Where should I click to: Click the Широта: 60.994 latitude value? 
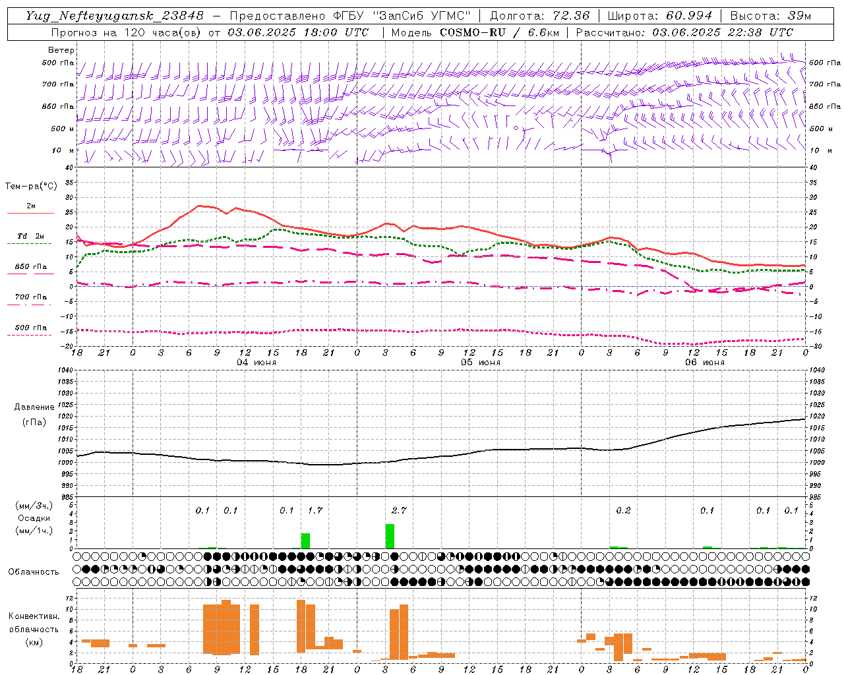660,16
